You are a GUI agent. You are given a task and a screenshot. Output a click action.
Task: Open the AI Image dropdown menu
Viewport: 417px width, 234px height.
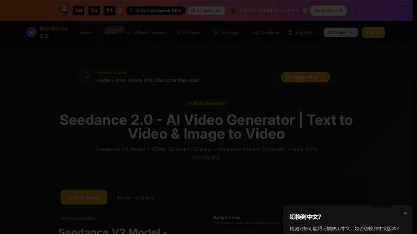[x=228, y=33]
